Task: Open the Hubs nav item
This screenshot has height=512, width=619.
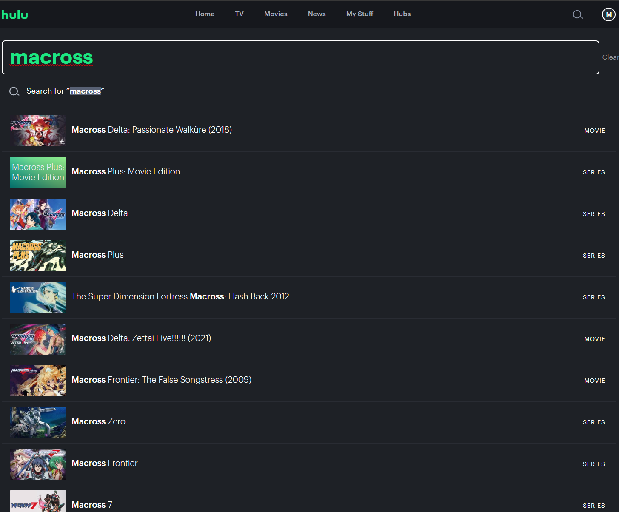Action: point(402,14)
